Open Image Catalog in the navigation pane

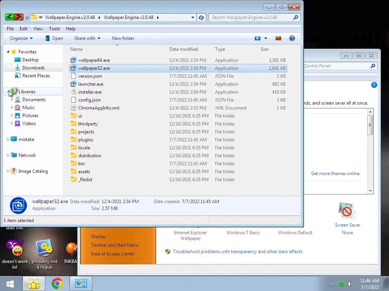click(33, 171)
